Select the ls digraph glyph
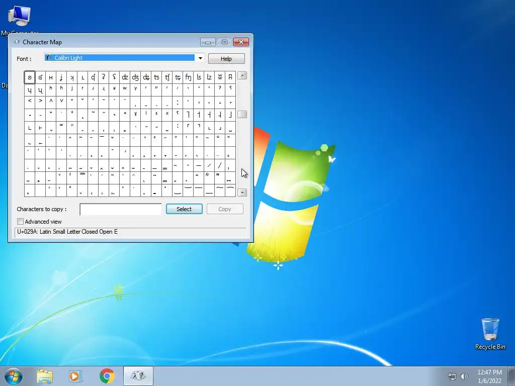The height and width of the screenshot is (386, 515). coord(198,77)
